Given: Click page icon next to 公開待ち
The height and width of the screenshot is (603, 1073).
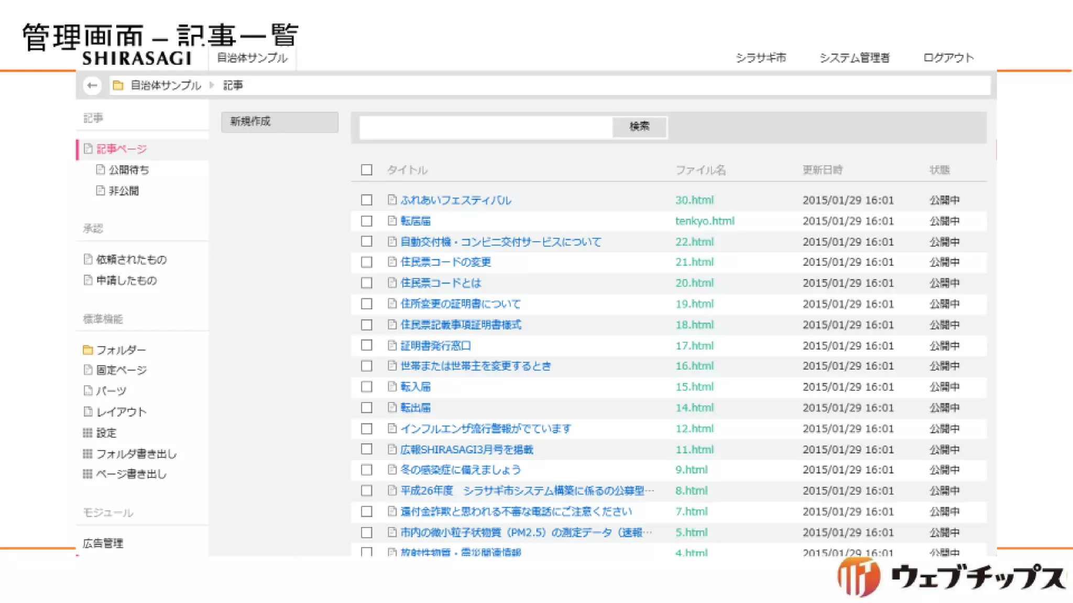Looking at the screenshot, I should 101,170.
